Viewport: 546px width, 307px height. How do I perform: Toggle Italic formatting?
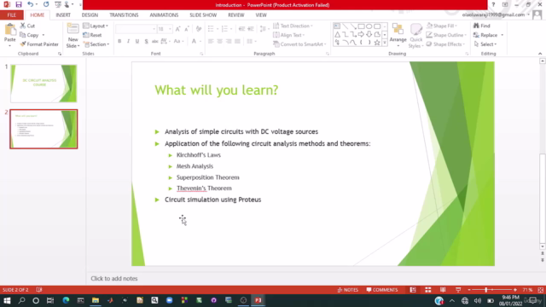[128, 41]
